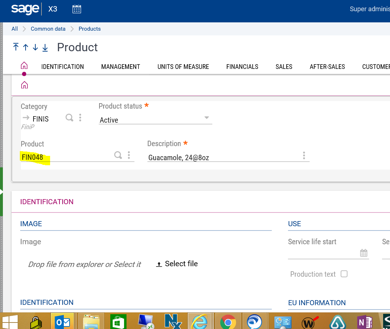Go to the previous product record
The height and width of the screenshot is (329, 390).
coord(25,47)
